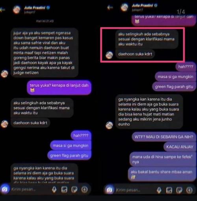Open image gallery icon in the left message bar

(64, 190)
